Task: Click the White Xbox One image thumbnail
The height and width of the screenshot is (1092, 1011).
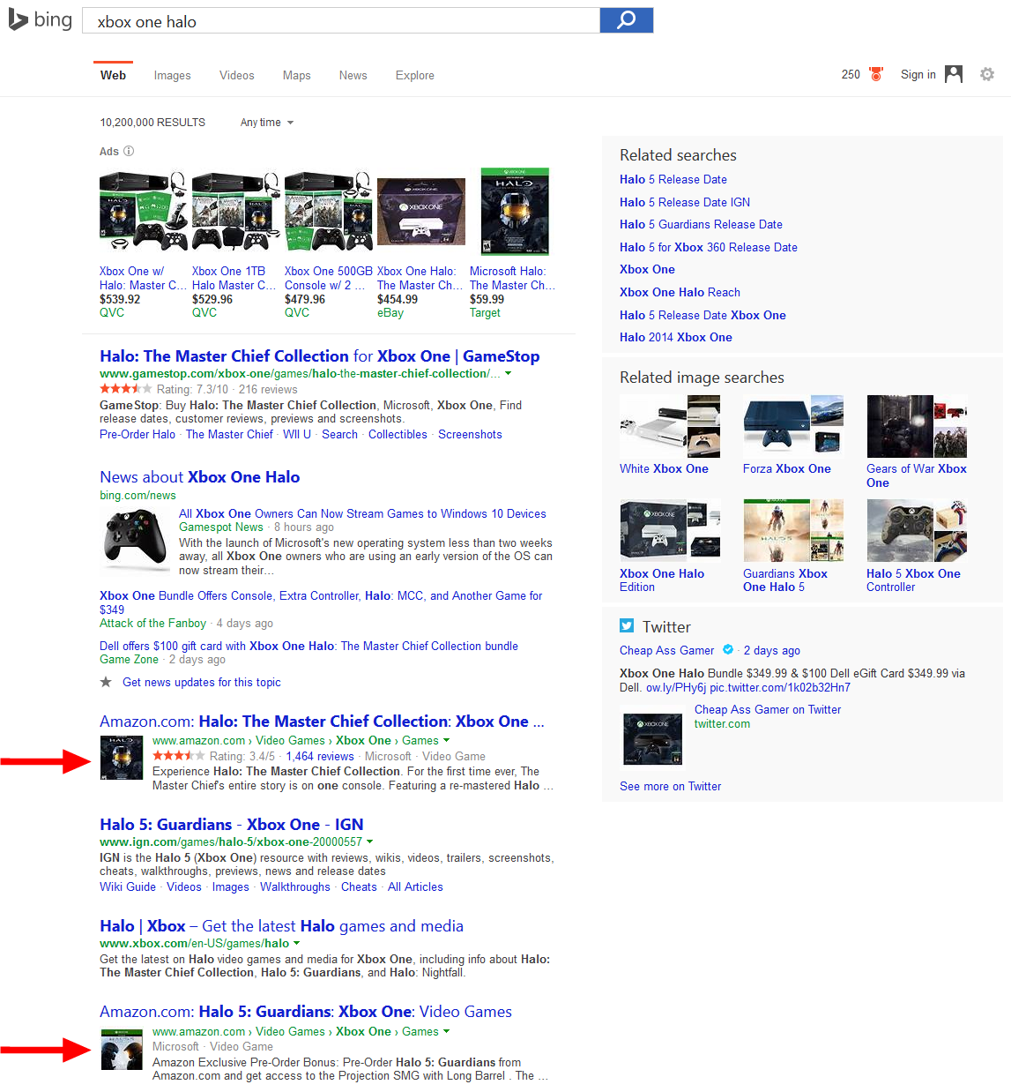Action: (670, 426)
